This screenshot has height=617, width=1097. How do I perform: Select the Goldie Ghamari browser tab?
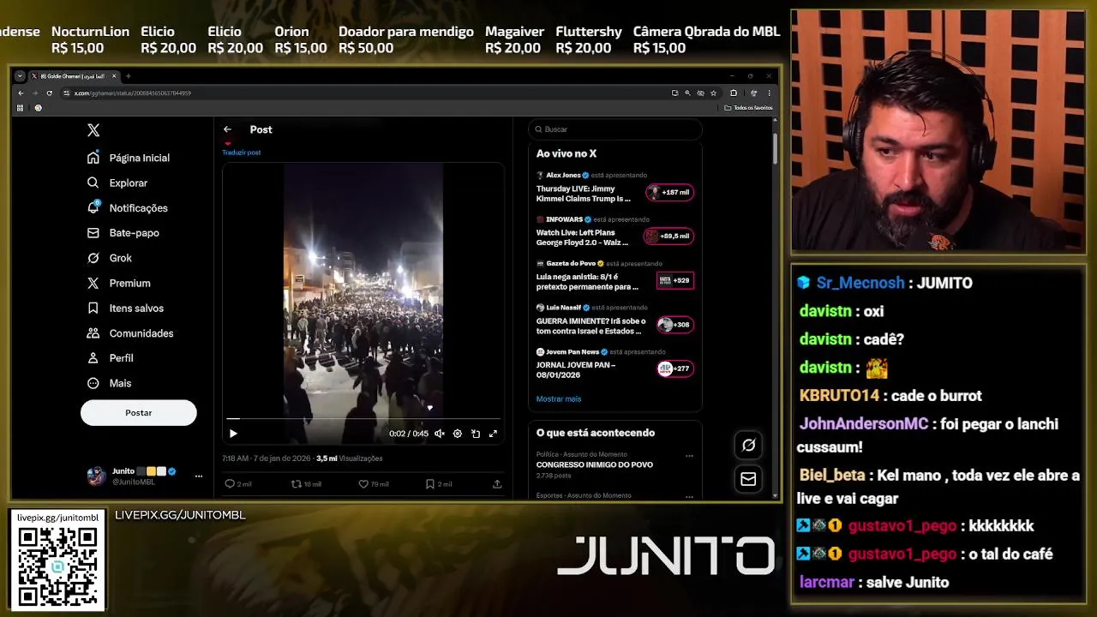click(x=74, y=76)
